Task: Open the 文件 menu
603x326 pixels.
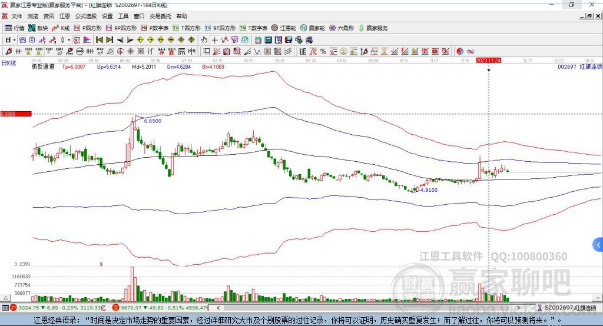Action: pos(16,16)
